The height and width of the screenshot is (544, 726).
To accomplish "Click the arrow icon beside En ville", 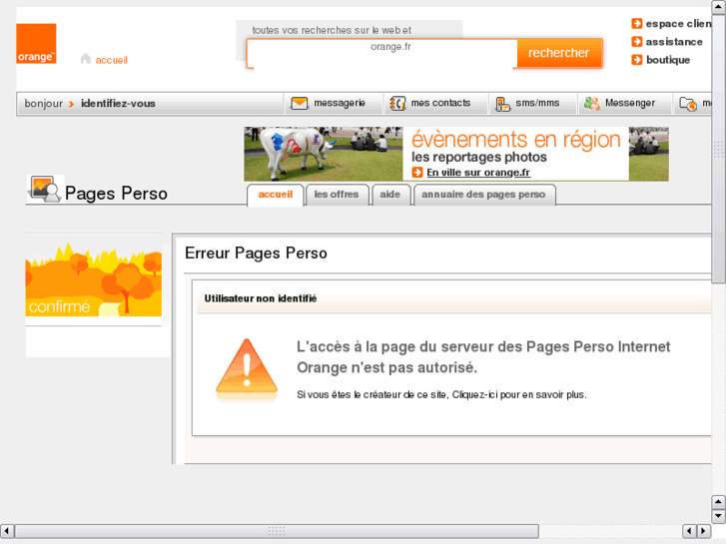I will click(x=417, y=173).
